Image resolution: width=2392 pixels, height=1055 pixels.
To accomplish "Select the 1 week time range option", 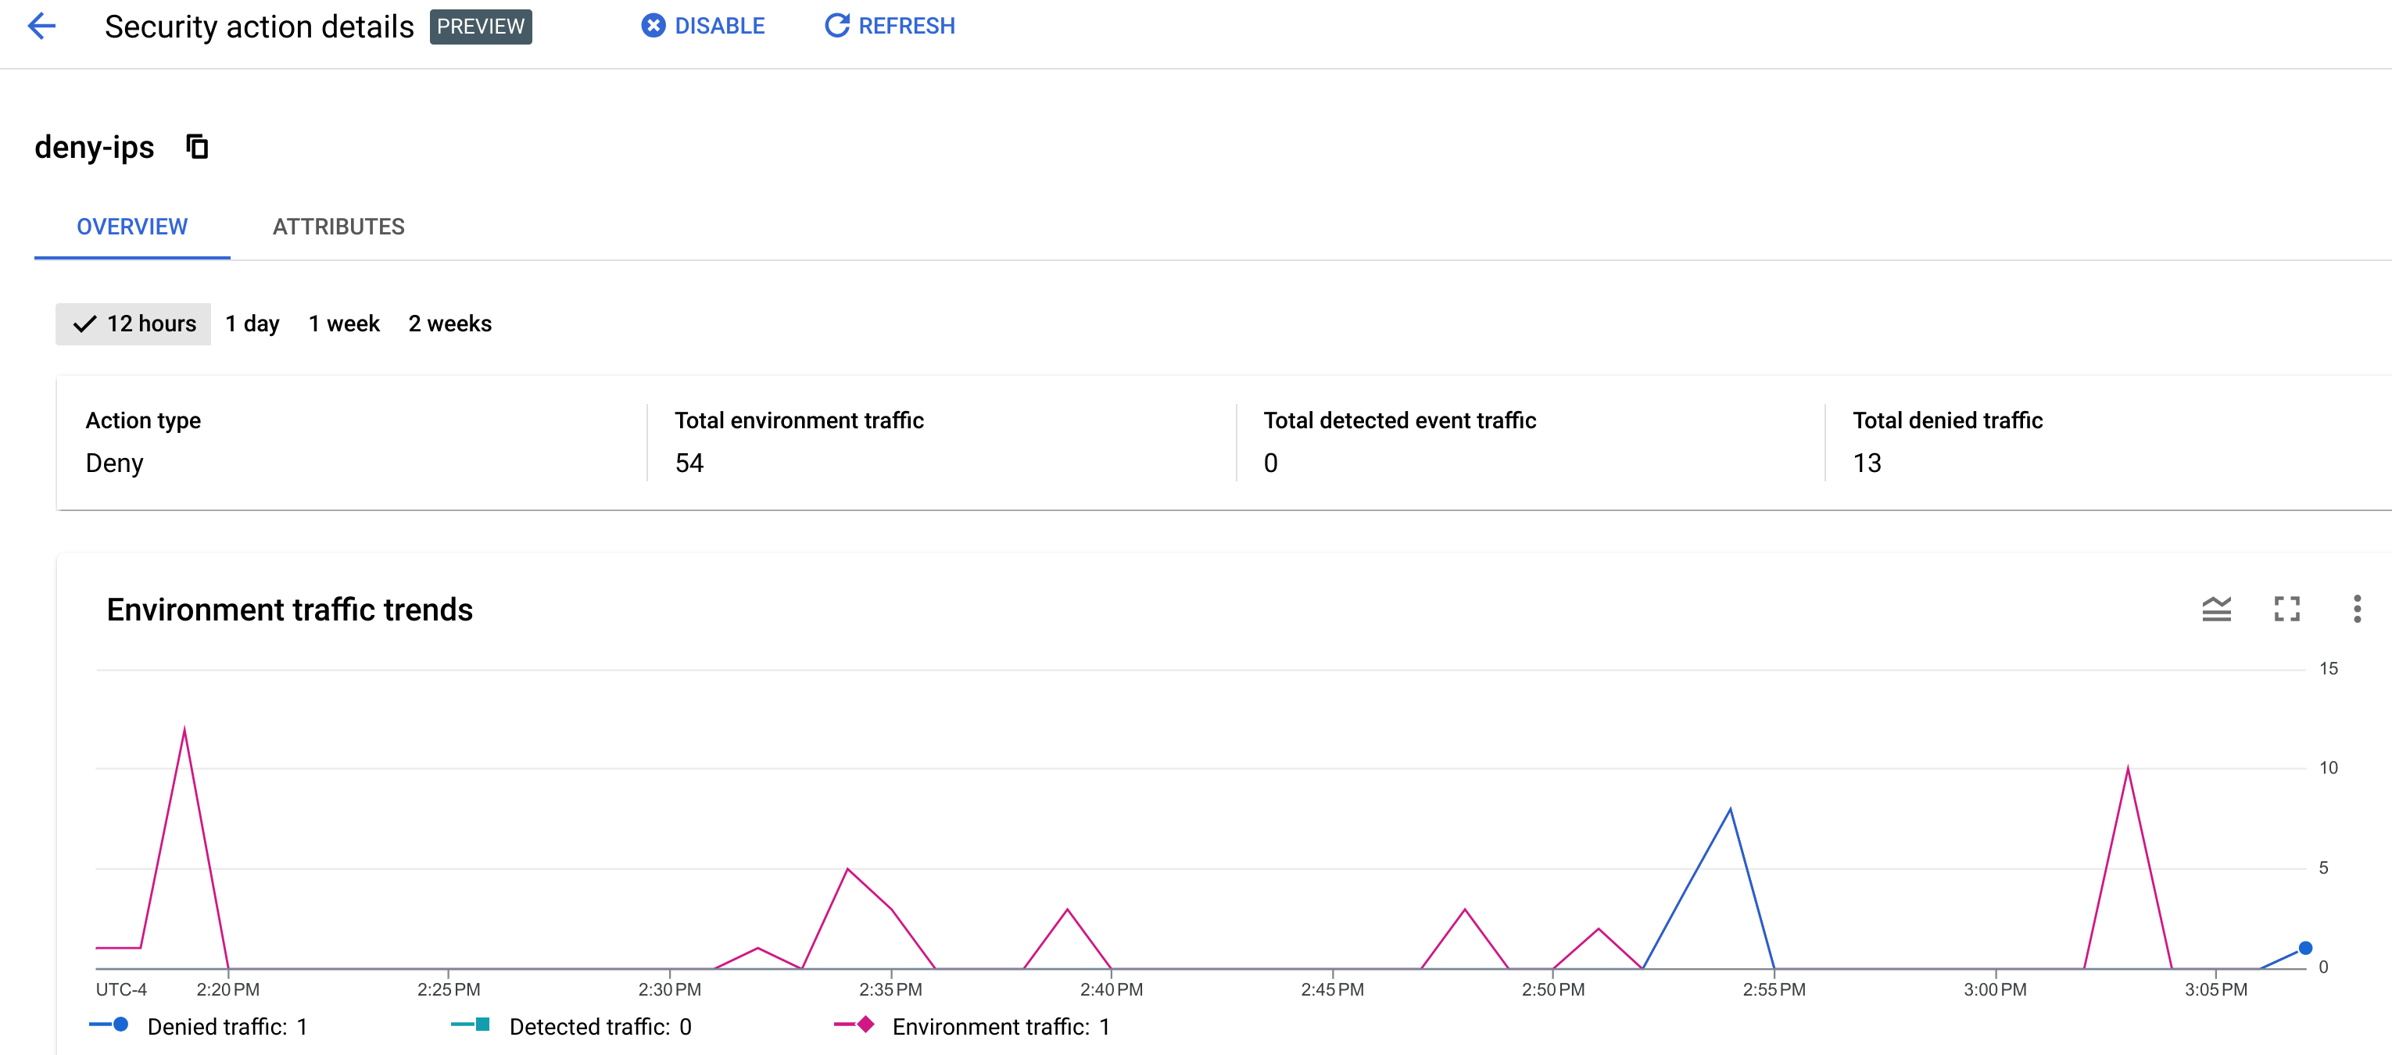I will coord(343,324).
